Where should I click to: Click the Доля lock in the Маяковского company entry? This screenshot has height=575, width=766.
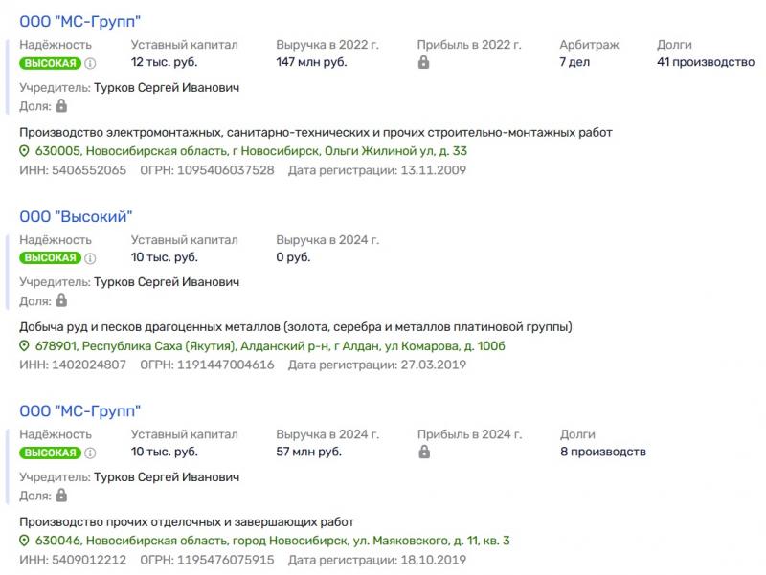[61, 496]
